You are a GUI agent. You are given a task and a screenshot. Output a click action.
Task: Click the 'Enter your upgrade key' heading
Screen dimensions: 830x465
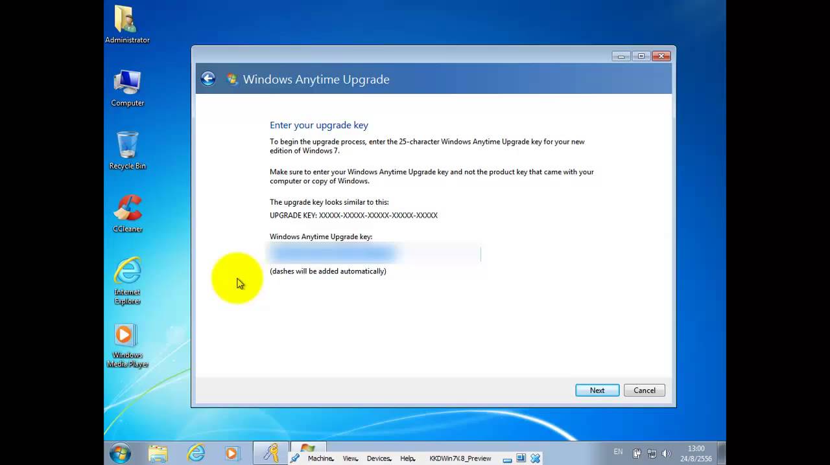pos(319,126)
